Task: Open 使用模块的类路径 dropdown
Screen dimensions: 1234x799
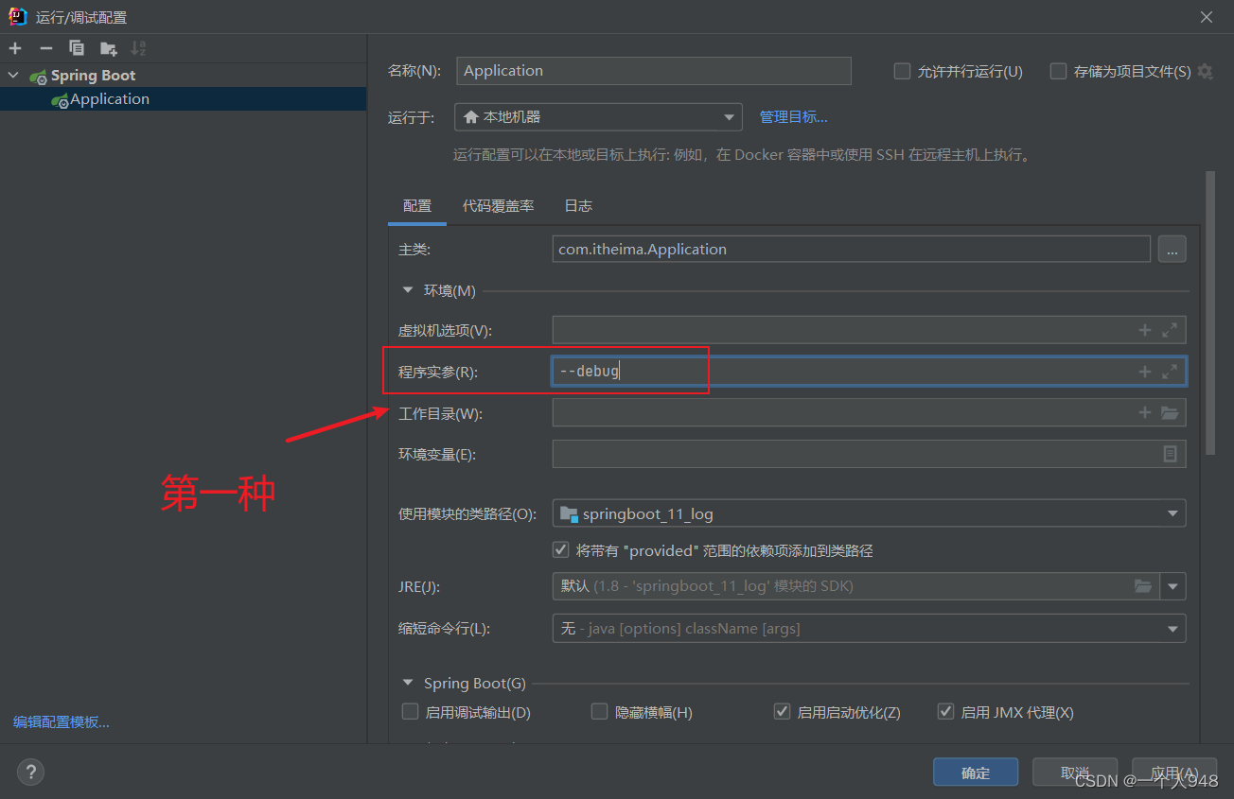Action: pos(869,513)
